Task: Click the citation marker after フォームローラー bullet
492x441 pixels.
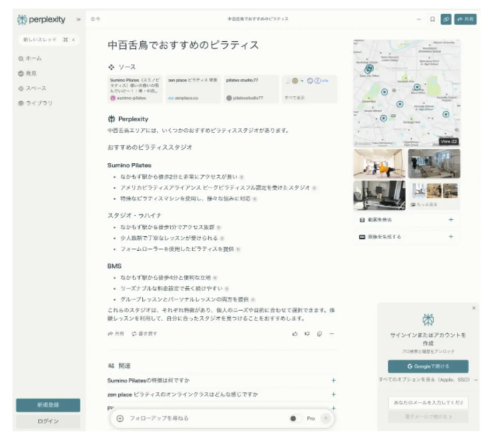Action: click(238, 249)
